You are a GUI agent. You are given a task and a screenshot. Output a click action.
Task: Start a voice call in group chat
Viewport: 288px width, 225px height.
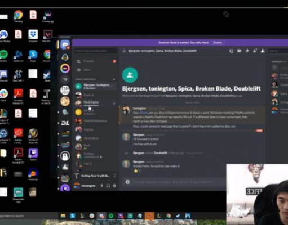click(231, 51)
